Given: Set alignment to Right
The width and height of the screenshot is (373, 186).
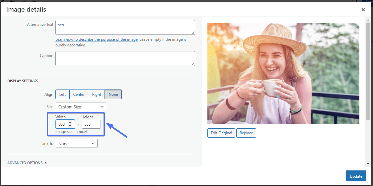Looking at the screenshot, I should click(x=97, y=94).
